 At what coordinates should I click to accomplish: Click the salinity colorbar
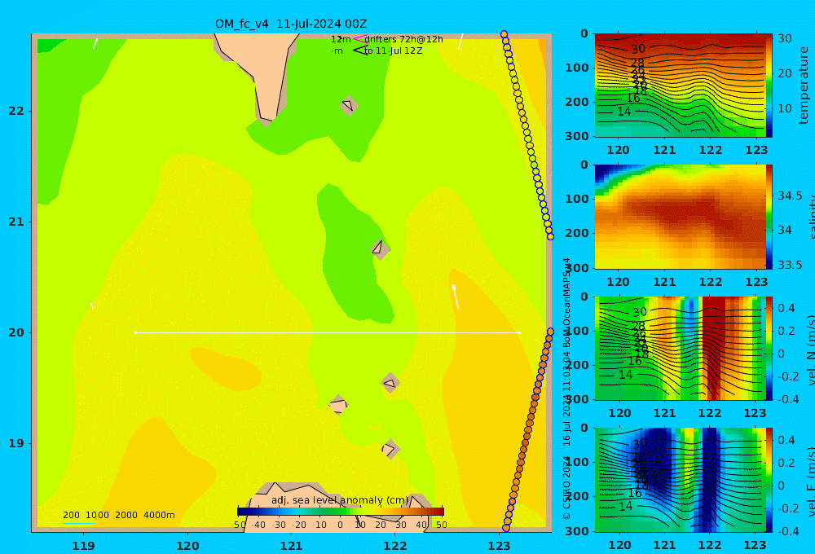(x=769, y=217)
